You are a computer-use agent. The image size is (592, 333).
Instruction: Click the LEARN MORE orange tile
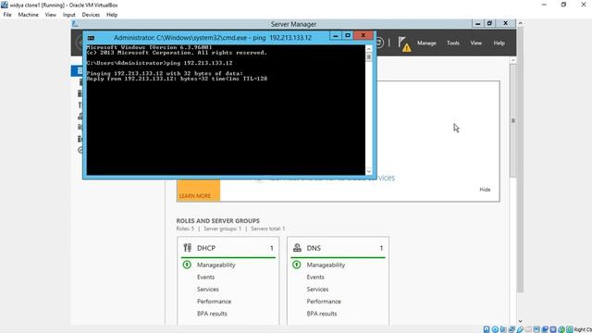[199, 190]
